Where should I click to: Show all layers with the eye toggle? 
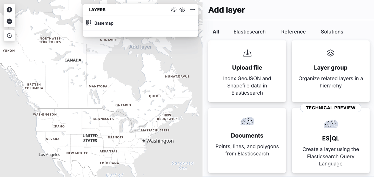(x=182, y=10)
